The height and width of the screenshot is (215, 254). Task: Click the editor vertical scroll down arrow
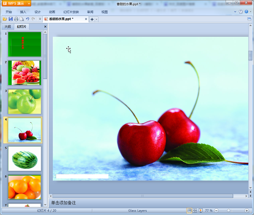250,188
